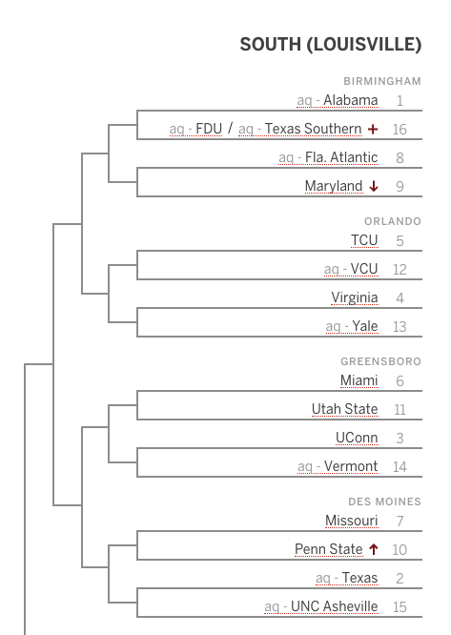Open the Virginia team link
Viewport: 451px width, 635px height.
pyautogui.click(x=355, y=297)
